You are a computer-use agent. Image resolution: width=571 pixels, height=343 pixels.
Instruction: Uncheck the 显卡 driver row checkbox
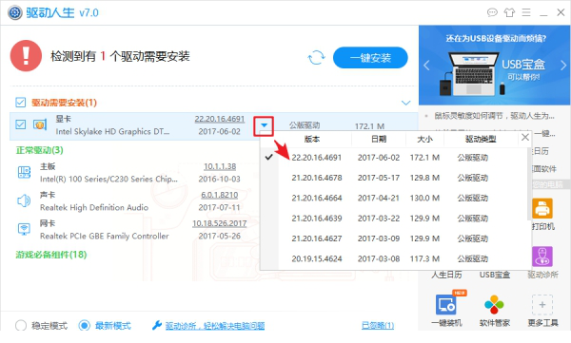[x=21, y=124]
